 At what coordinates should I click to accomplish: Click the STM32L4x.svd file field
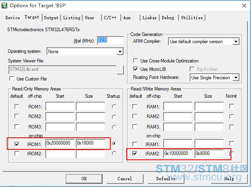[x=62, y=70]
